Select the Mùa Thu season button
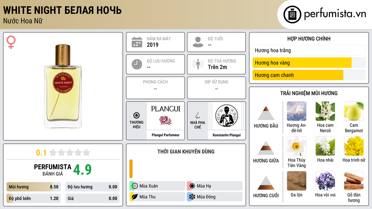The width and height of the screenshot is (372, 209). click(x=157, y=197)
